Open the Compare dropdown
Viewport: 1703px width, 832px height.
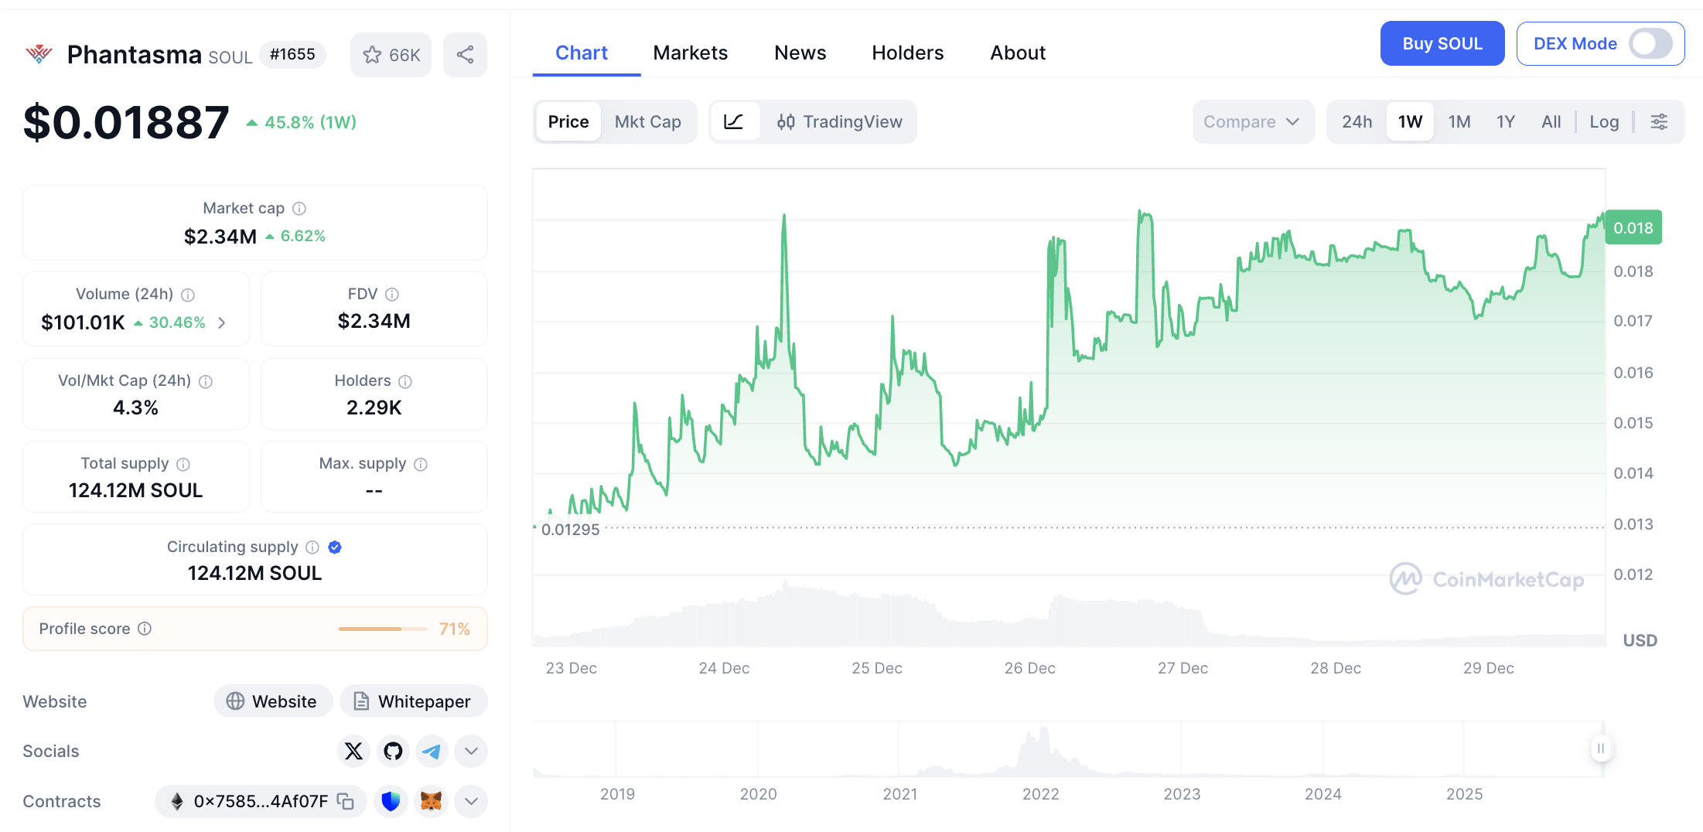(x=1252, y=121)
